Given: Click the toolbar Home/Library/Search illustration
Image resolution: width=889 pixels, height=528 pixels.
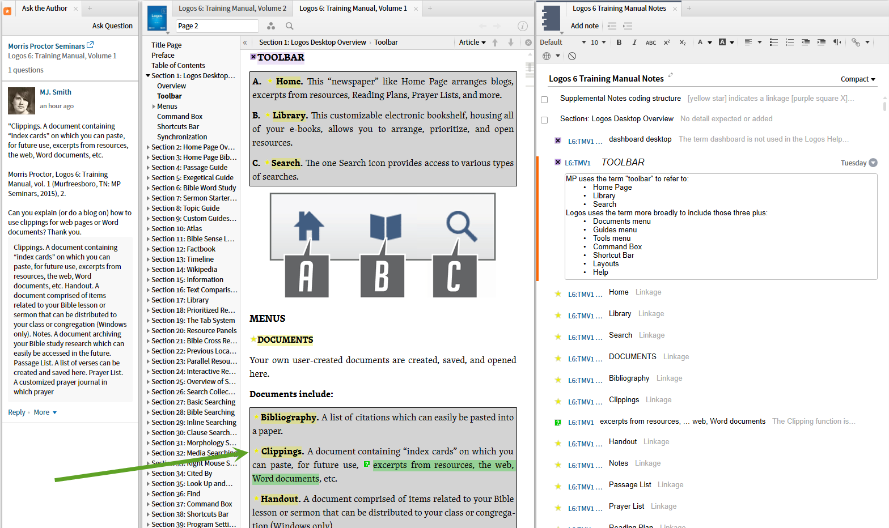Looking at the screenshot, I should (x=383, y=245).
